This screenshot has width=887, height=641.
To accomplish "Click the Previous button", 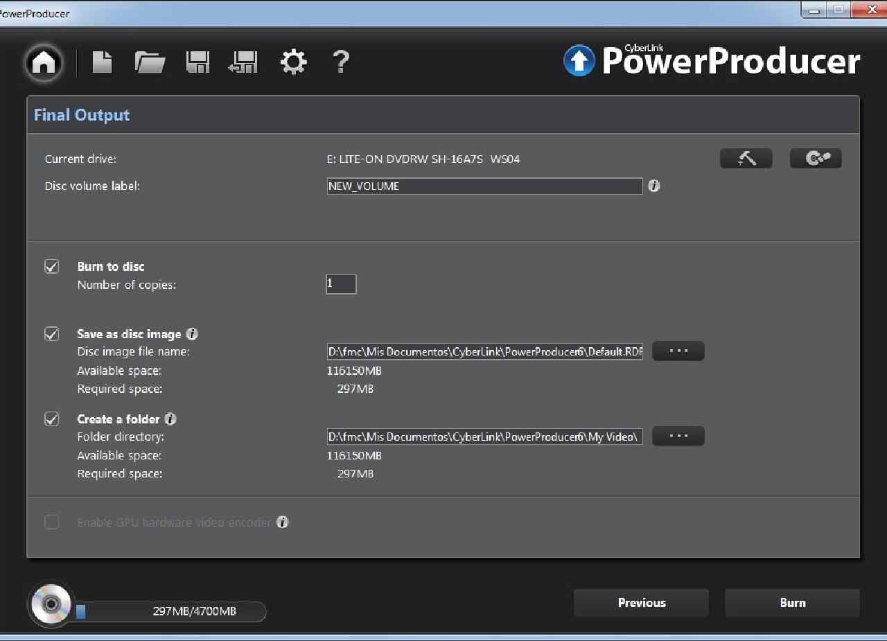I will [x=642, y=603].
